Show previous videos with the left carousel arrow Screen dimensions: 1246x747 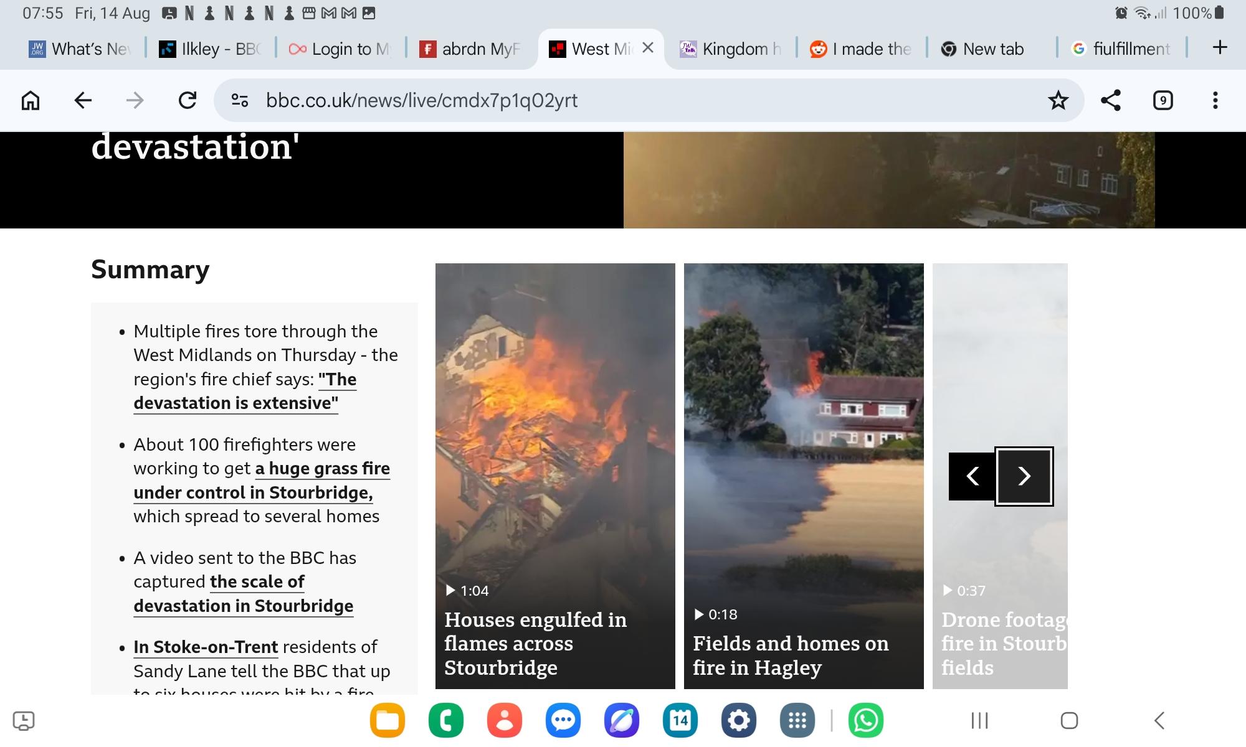coord(972,476)
